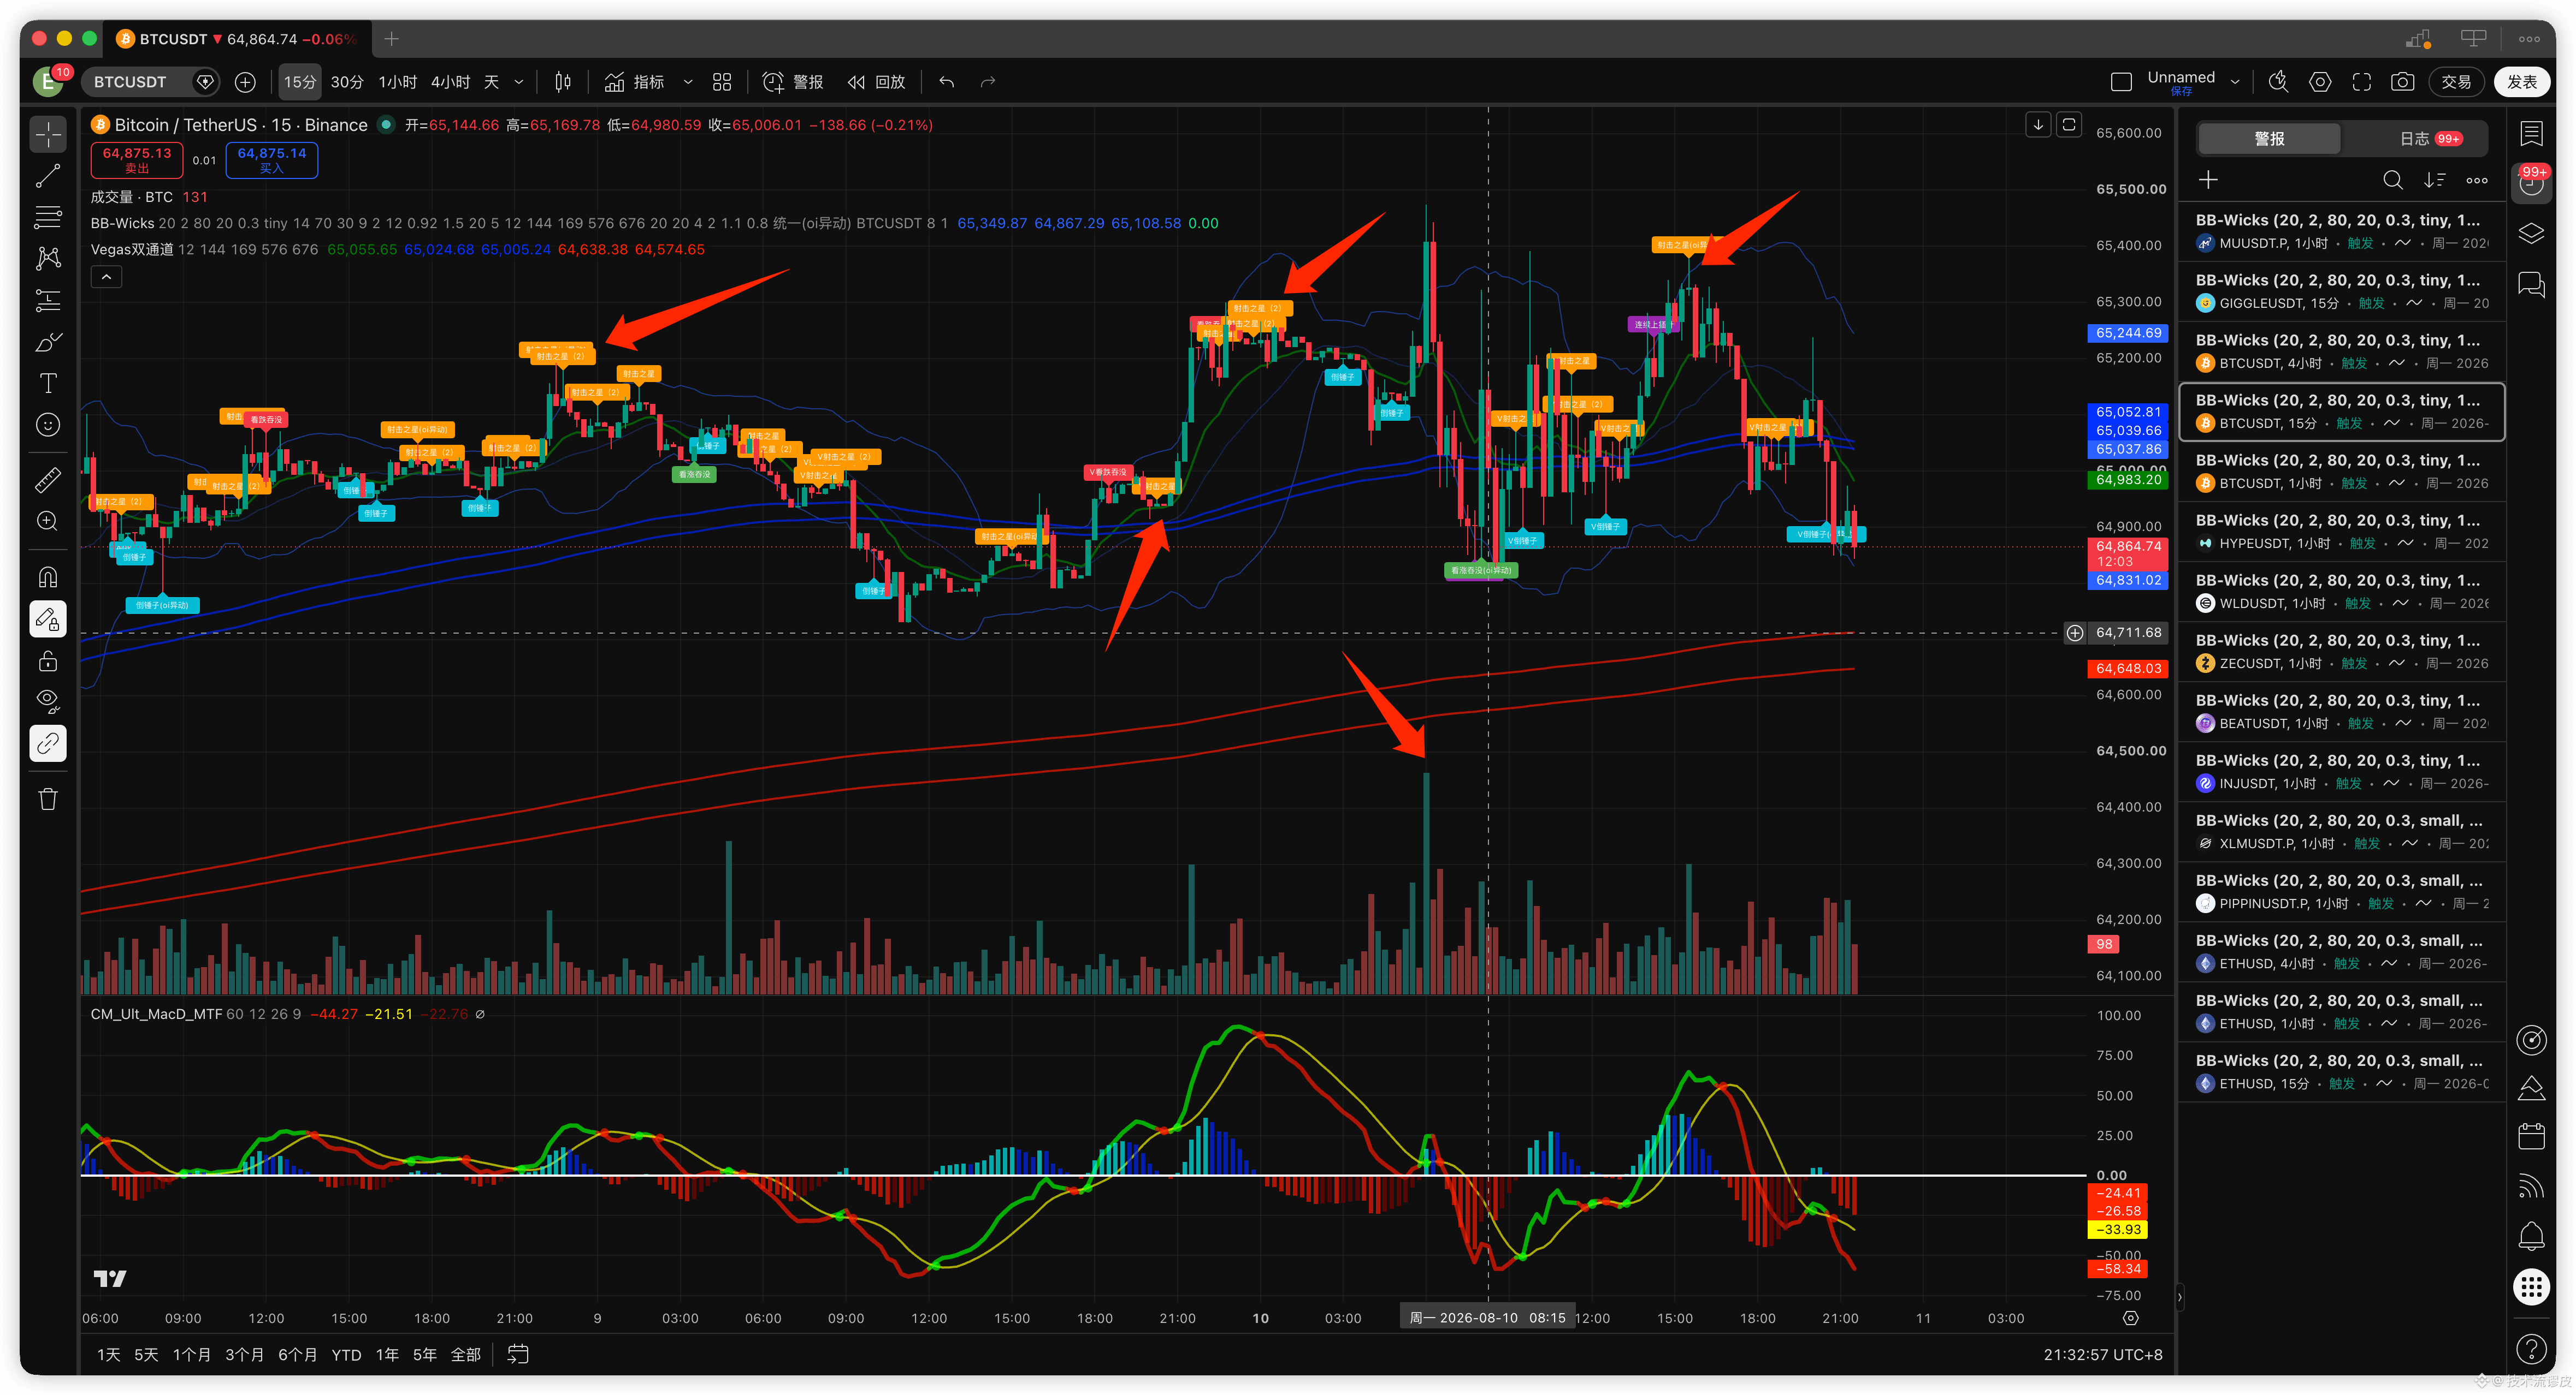Open the notifications bell panel
The image size is (2576, 1395).
(2531, 1236)
